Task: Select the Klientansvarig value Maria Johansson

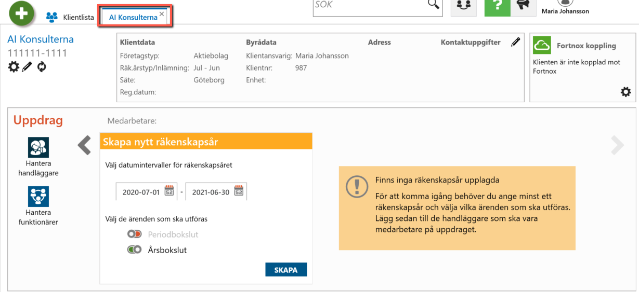Action: pyautogui.click(x=322, y=55)
